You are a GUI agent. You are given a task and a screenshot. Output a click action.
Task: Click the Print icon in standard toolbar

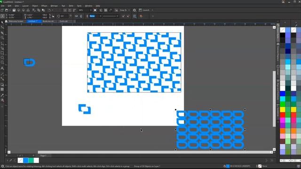point(28,10)
